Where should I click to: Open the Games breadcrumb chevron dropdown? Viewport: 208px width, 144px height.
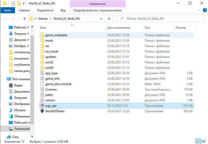[50, 19]
